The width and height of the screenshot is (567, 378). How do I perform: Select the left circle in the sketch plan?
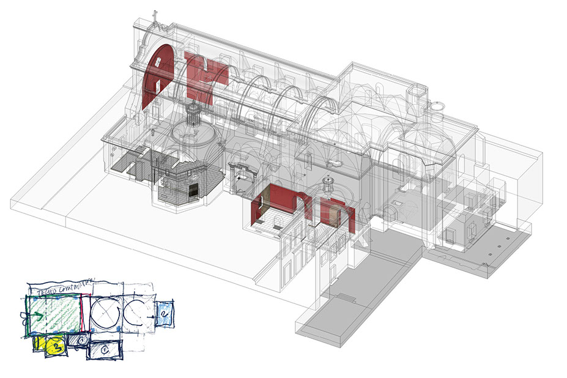tap(103, 313)
